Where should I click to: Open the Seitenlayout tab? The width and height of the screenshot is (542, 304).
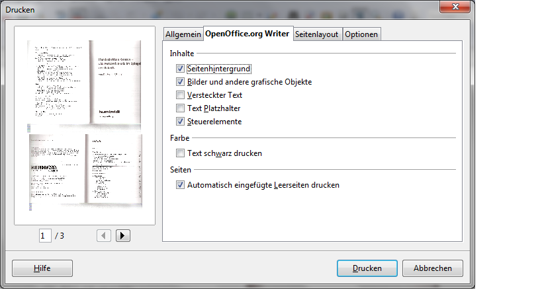pos(317,34)
